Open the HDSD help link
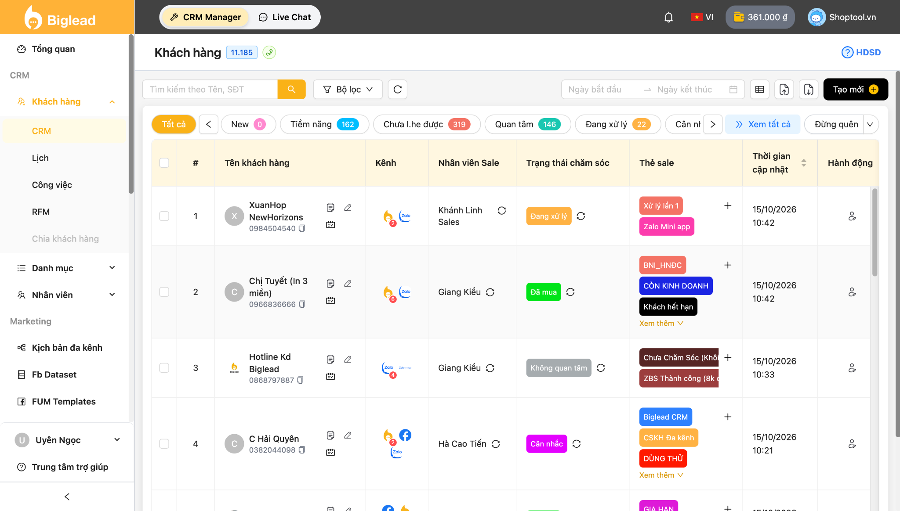This screenshot has width=900, height=511. (861, 52)
